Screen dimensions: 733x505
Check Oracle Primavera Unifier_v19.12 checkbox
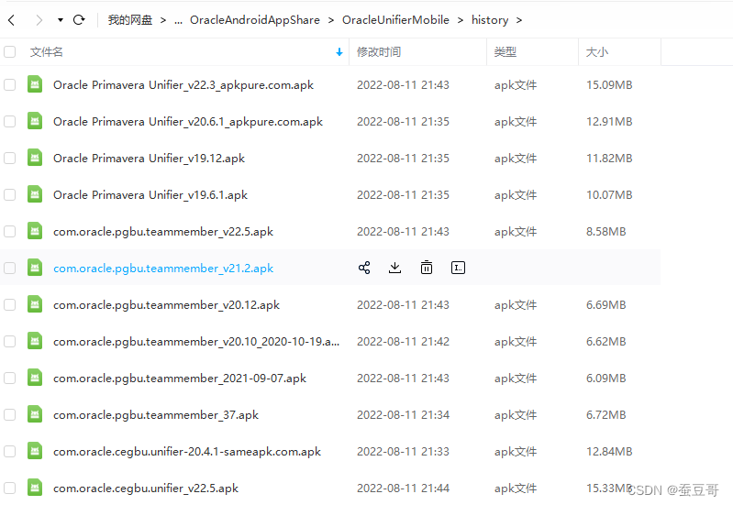(x=9, y=159)
